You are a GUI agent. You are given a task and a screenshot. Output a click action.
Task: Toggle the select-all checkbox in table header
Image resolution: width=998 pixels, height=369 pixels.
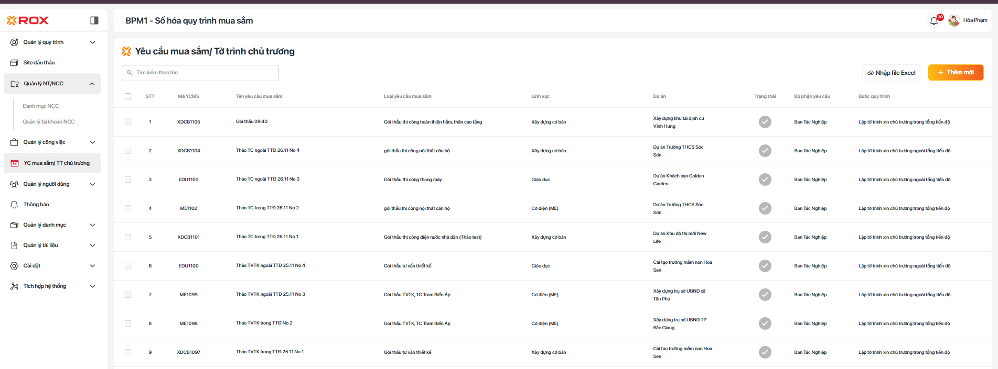click(x=128, y=96)
